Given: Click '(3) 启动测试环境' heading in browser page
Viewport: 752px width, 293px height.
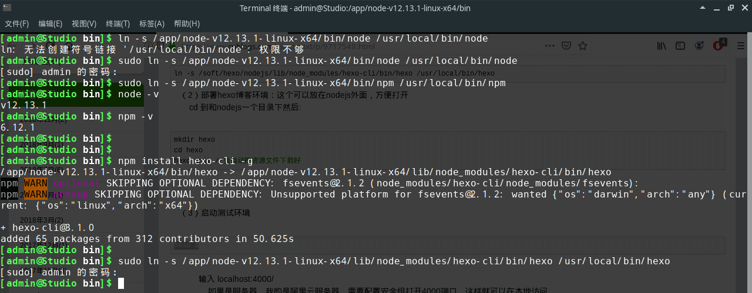Looking at the screenshot, I should click(x=216, y=213).
